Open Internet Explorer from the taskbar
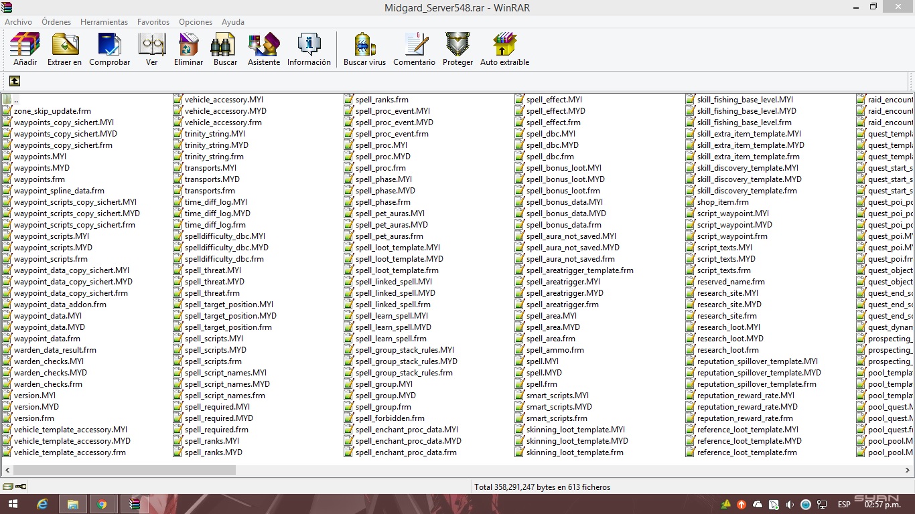 pyautogui.click(x=43, y=504)
